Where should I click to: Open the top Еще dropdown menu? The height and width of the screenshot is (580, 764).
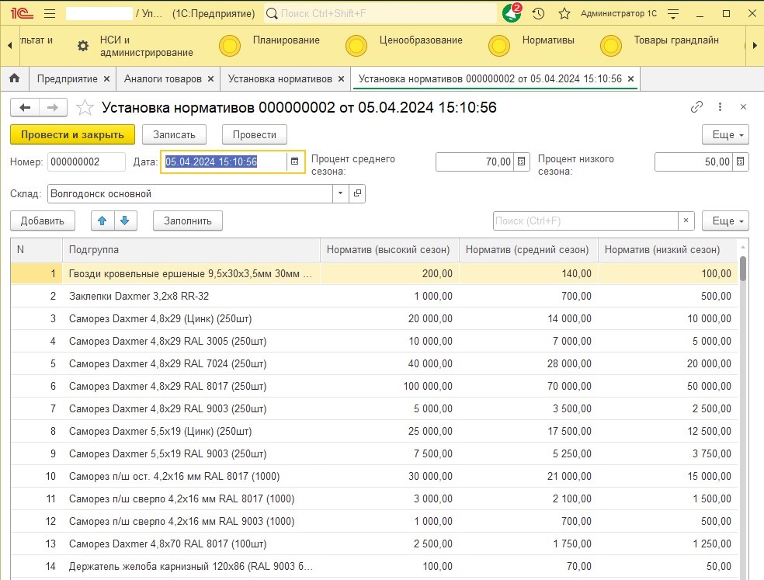(724, 134)
